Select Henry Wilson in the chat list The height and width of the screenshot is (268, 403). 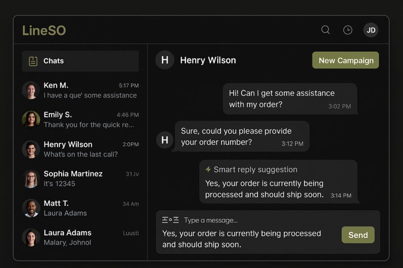[80, 149]
